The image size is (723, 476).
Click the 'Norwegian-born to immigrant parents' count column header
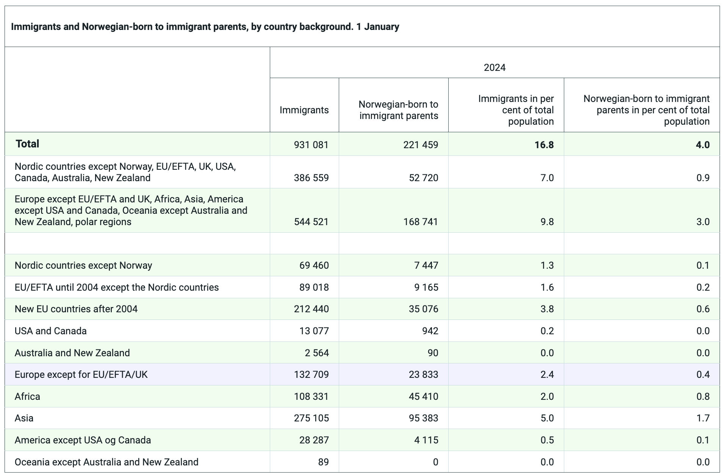click(x=398, y=110)
